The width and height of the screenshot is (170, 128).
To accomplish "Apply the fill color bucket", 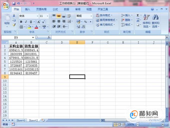I will (29, 27).
